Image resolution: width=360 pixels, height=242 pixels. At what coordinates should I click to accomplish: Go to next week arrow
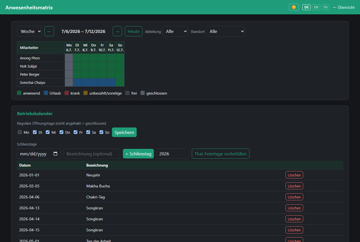(117, 31)
